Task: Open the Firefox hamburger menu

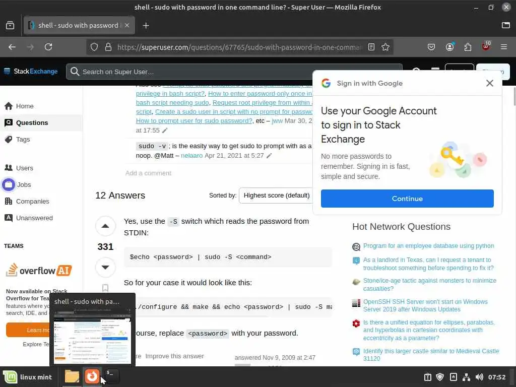Action: [x=503, y=47]
